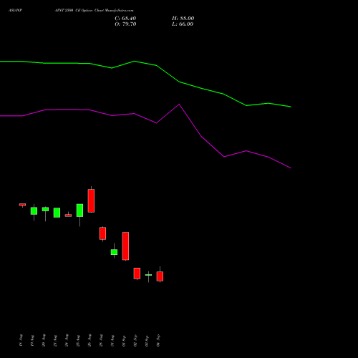Image resolution: width=358 pixels, height=358 pixels.
Task: Click the open value O: 79.70
Action: pyautogui.click(x=125, y=24)
